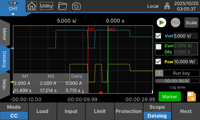200x120 pixels.
Task: Uncheck the Volt trace checkbox
Action: click(158, 36)
